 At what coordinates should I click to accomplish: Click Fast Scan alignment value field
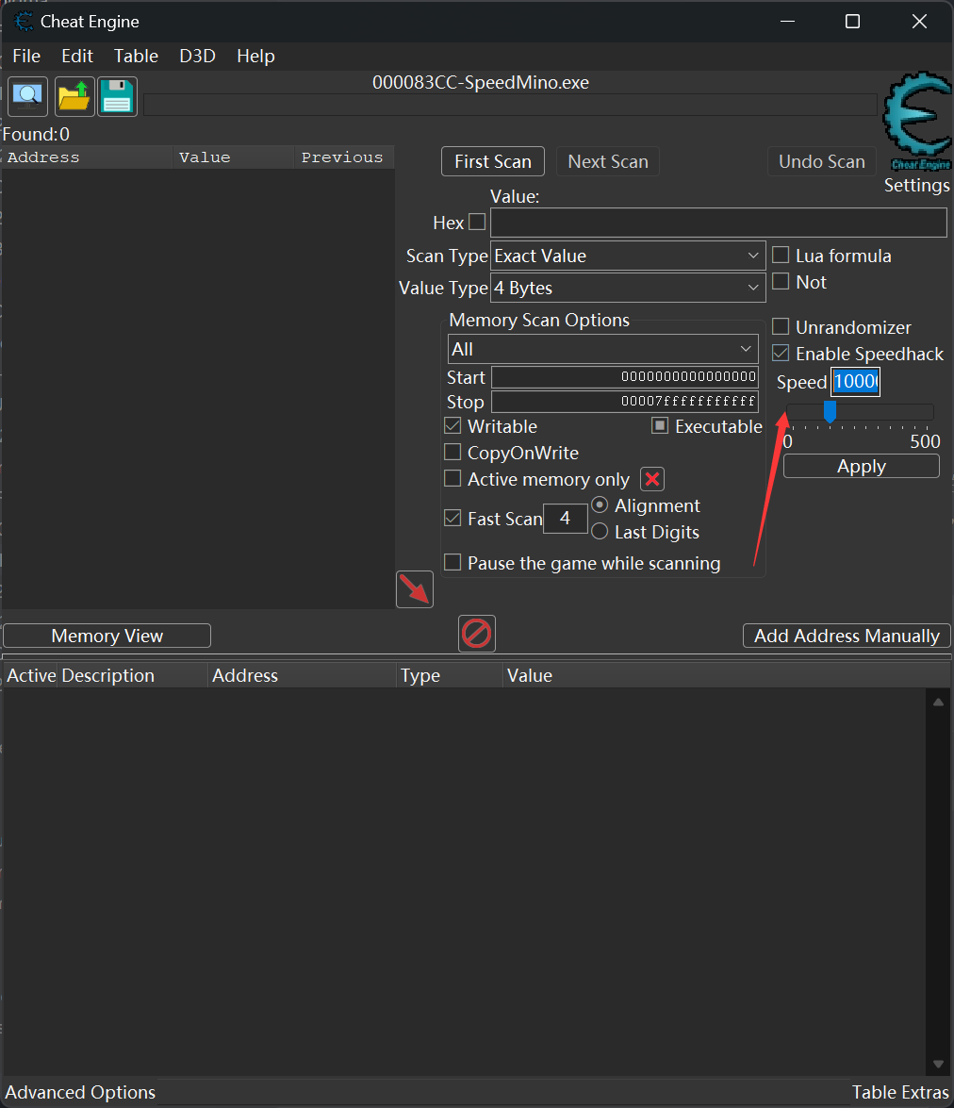pos(566,519)
